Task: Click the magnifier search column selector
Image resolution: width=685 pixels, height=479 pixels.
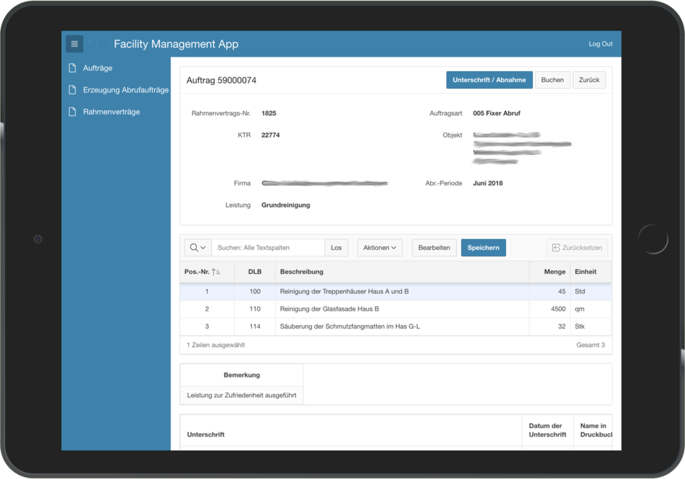Action: click(x=198, y=248)
